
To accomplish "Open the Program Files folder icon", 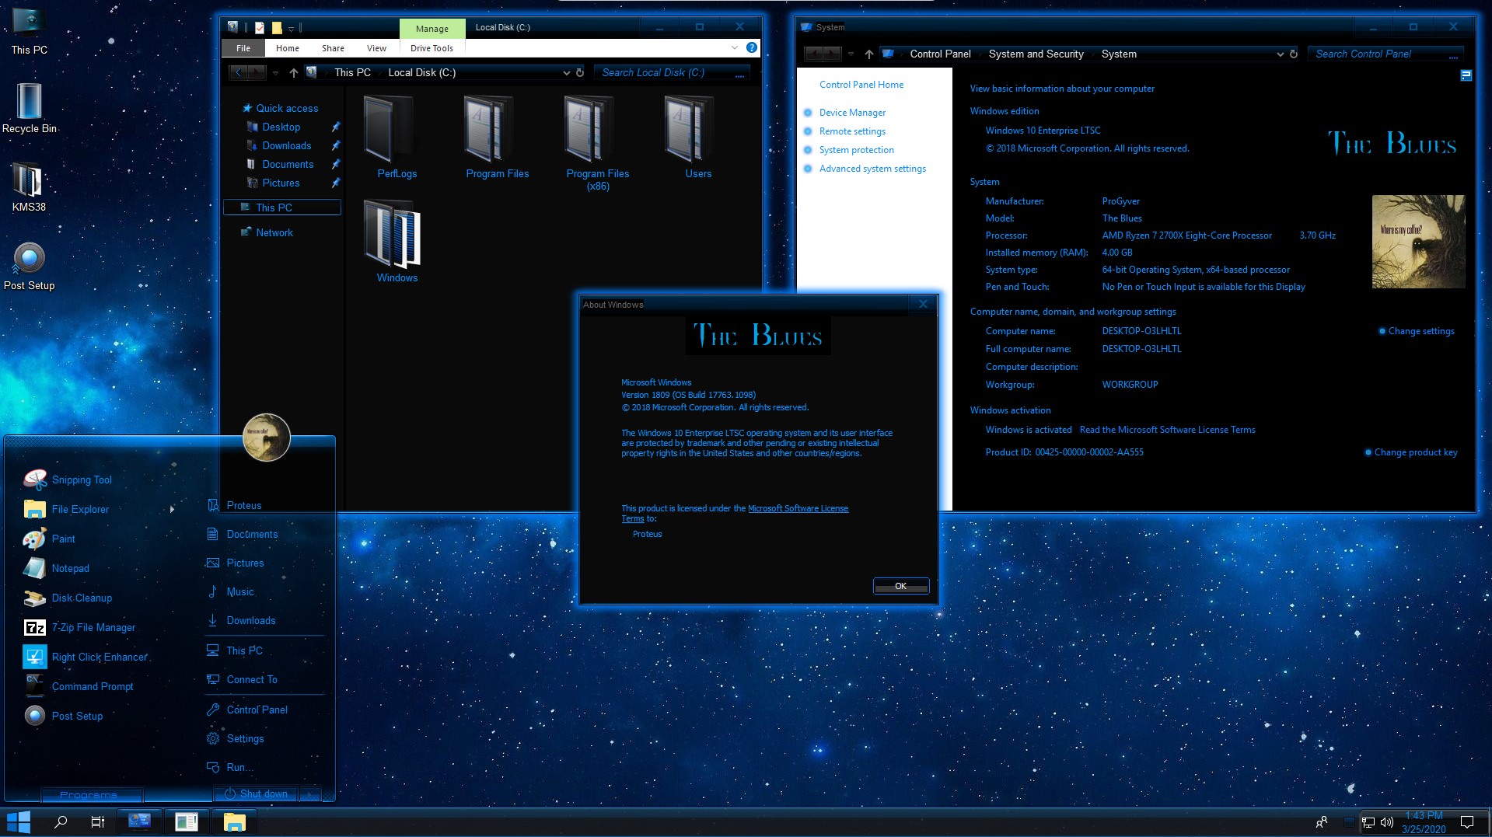I will tap(488, 128).
